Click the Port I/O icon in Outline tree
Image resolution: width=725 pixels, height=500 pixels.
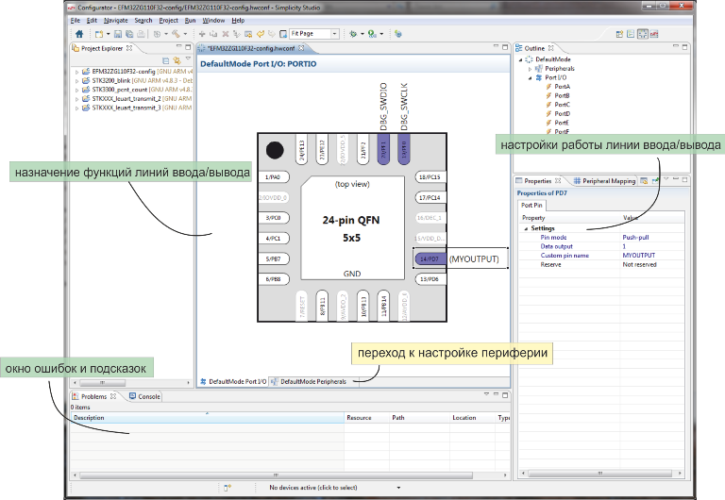538,77
